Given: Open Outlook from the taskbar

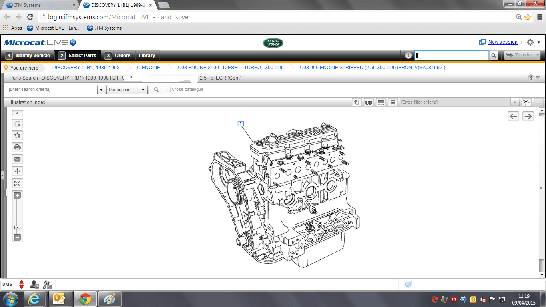Looking at the screenshot, I should click(x=59, y=299).
